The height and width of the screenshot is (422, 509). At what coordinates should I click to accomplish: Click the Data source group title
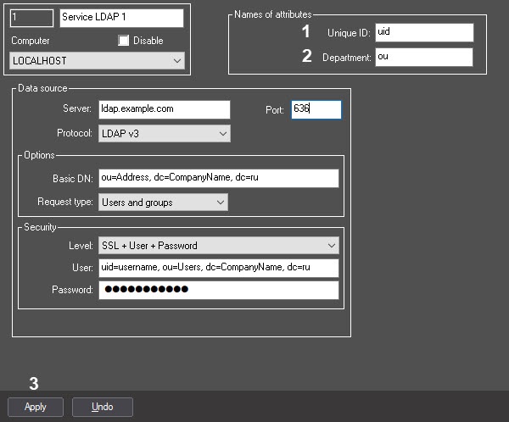[42, 88]
